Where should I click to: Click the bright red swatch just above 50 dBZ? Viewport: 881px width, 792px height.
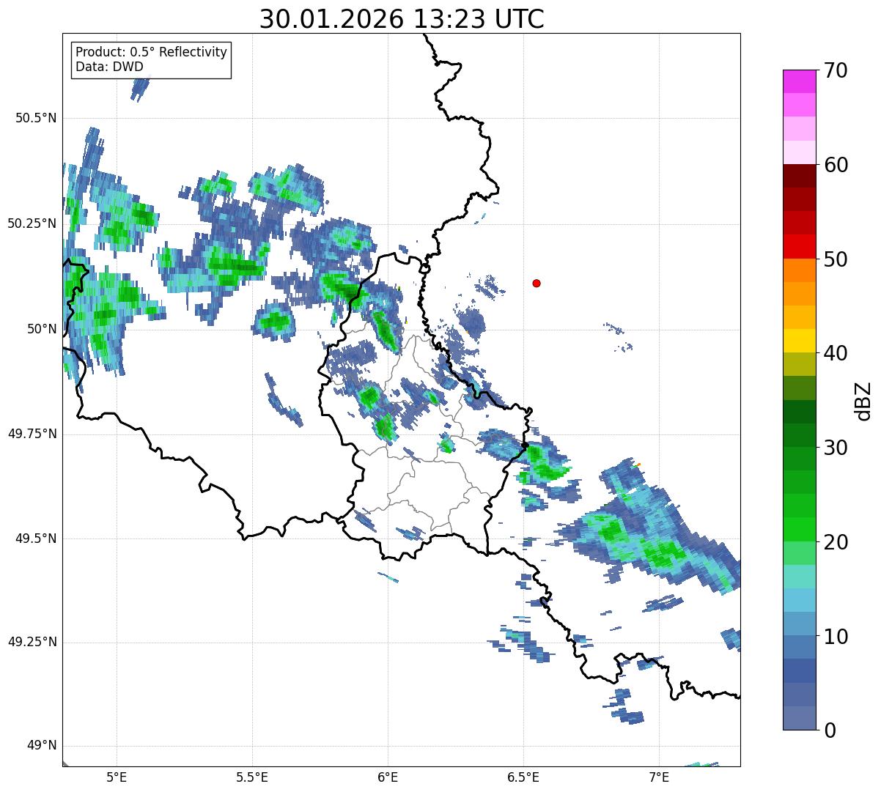(799, 247)
